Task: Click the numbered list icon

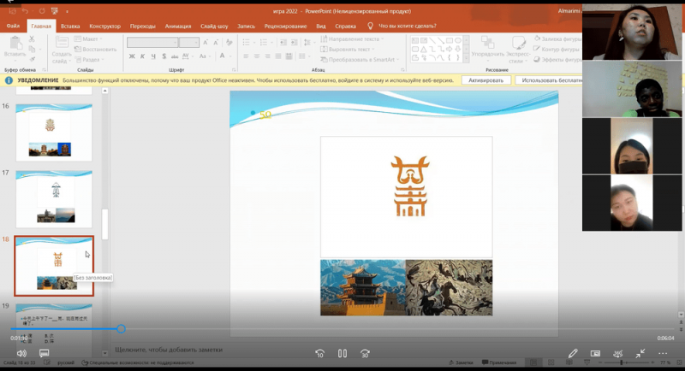Action: click(265, 42)
